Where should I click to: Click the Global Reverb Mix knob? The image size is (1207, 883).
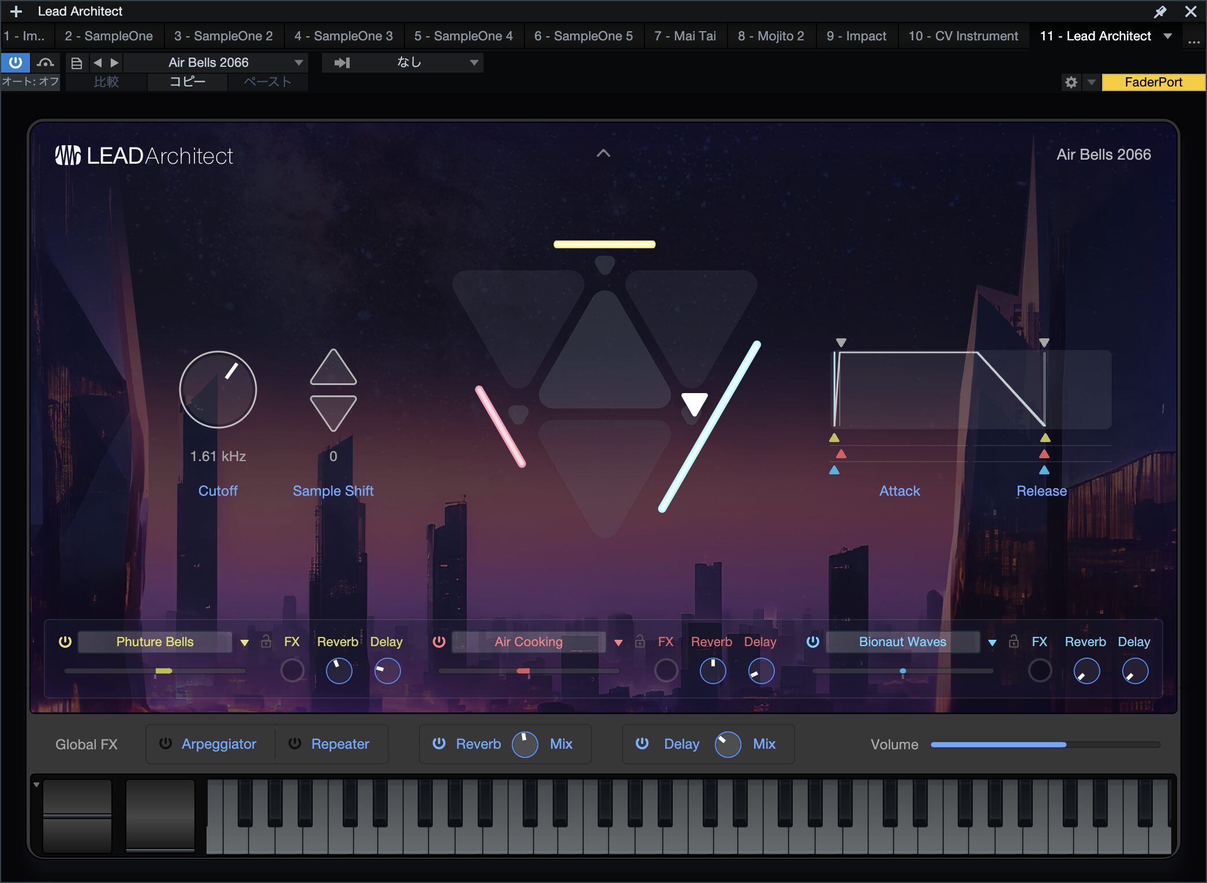(x=525, y=745)
